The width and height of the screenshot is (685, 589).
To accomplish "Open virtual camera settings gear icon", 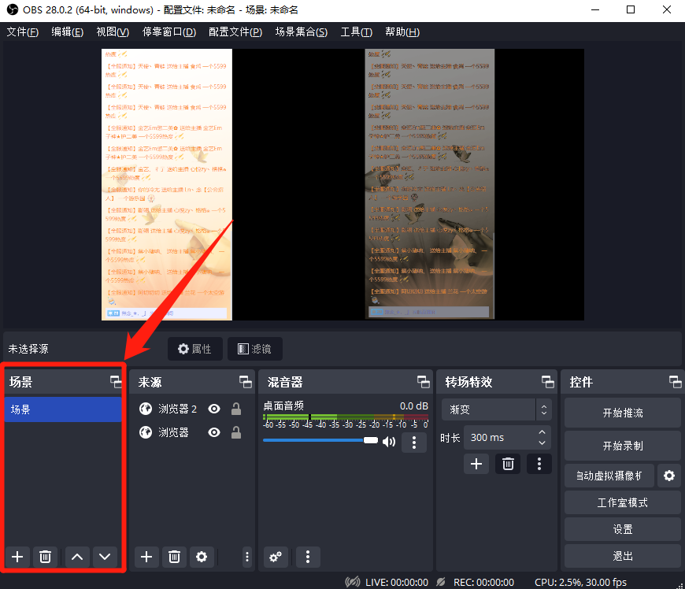I will coord(669,476).
